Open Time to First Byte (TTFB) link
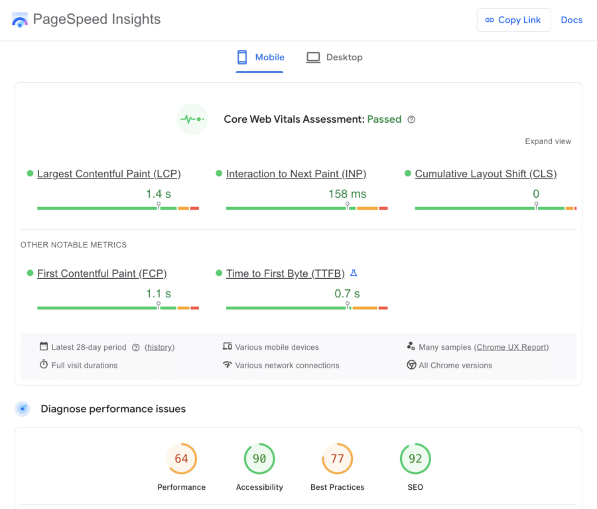597x509 pixels. 285,273
